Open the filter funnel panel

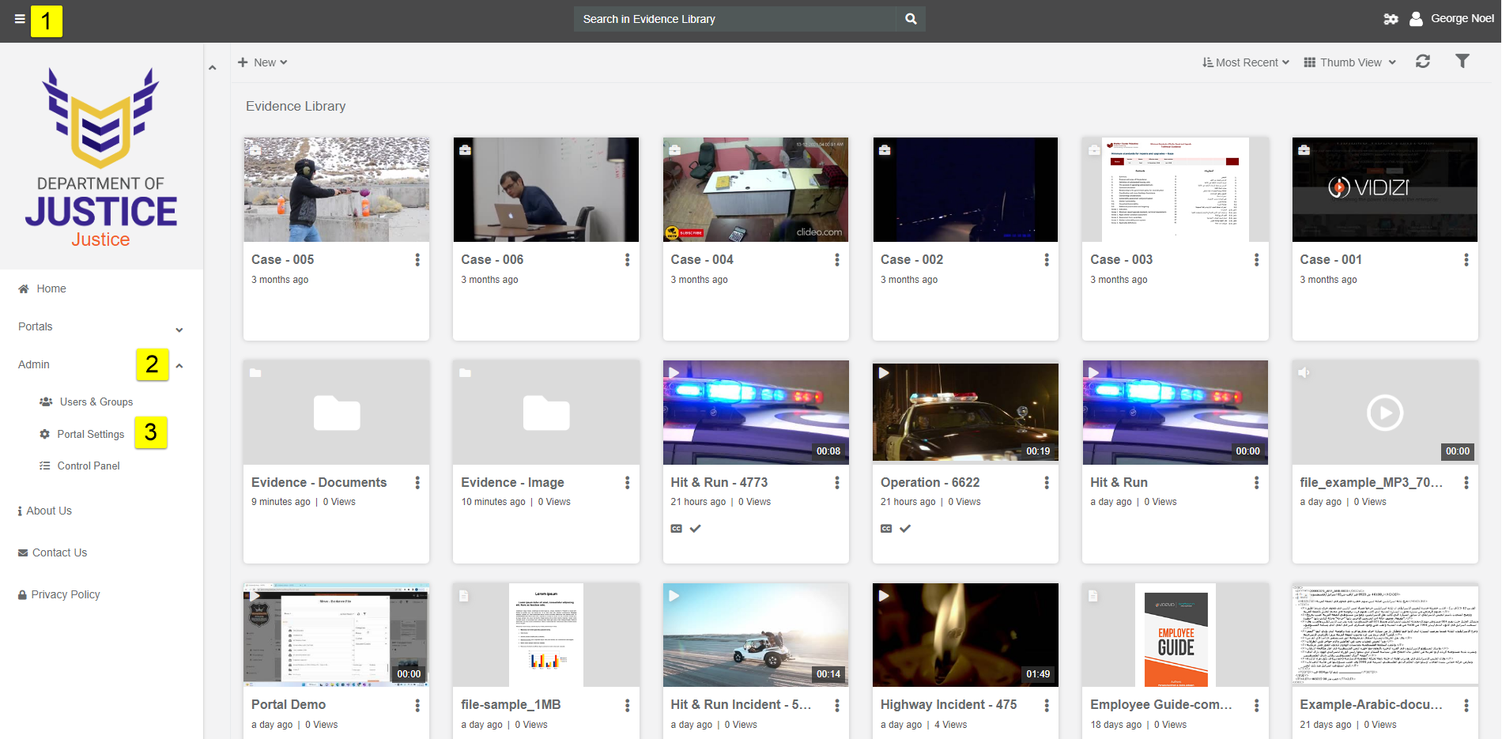click(x=1462, y=61)
